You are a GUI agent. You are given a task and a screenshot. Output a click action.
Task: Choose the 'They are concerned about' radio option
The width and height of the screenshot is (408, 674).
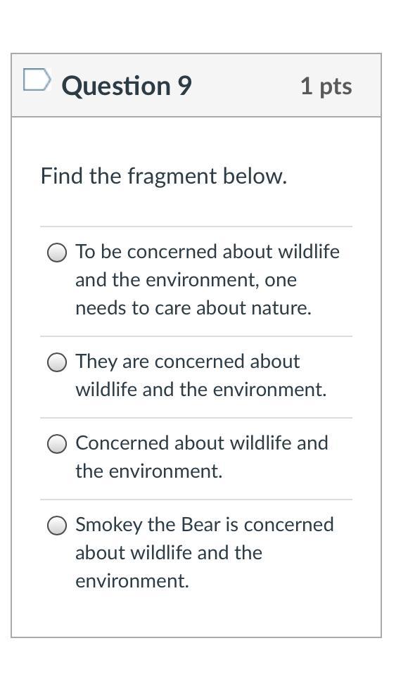[57, 362]
